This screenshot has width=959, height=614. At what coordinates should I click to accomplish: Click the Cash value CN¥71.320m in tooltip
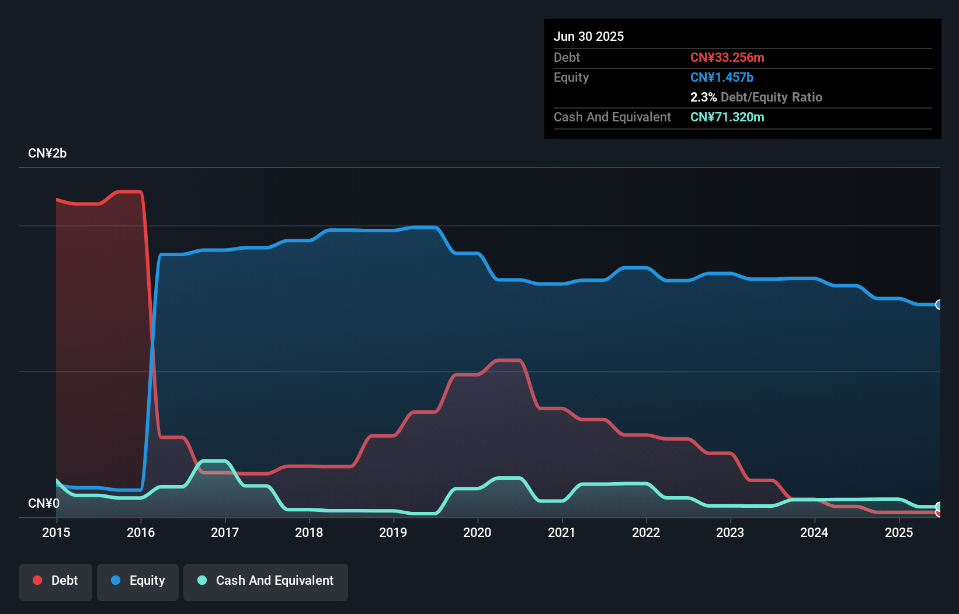click(727, 117)
